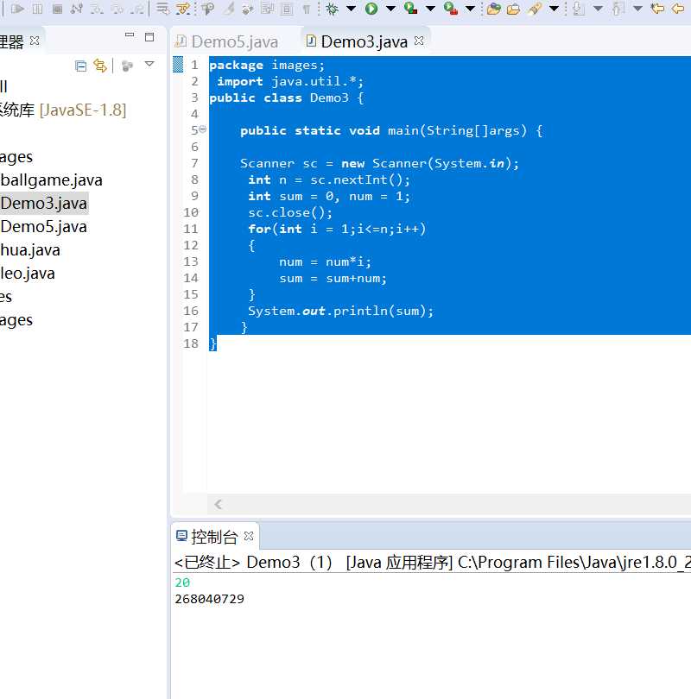Select hua.java in the explorer tree
The width and height of the screenshot is (691, 699).
[x=30, y=250]
